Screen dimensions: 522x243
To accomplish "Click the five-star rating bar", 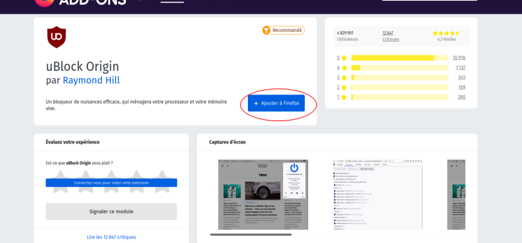I will [x=399, y=58].
